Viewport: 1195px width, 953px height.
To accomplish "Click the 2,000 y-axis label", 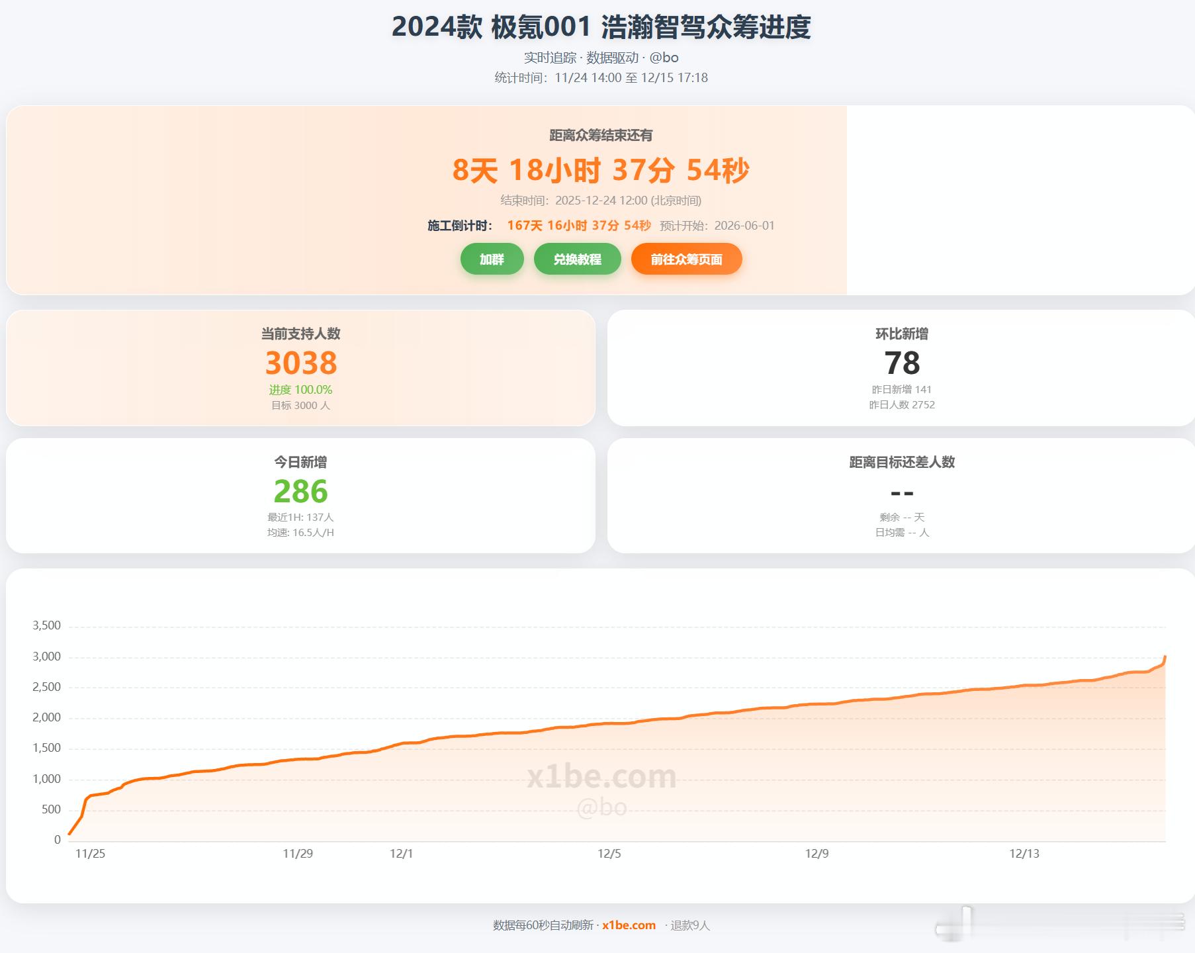I will (46, 717).
